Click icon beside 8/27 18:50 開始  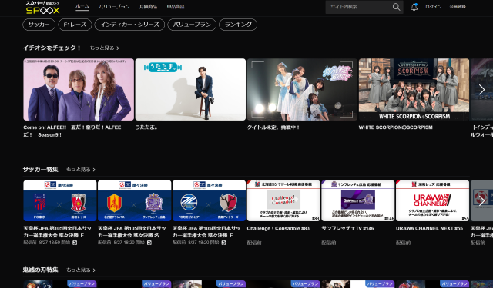pos(75,243)
